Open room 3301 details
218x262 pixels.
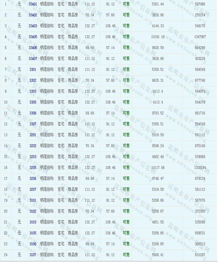click(33, 69)
